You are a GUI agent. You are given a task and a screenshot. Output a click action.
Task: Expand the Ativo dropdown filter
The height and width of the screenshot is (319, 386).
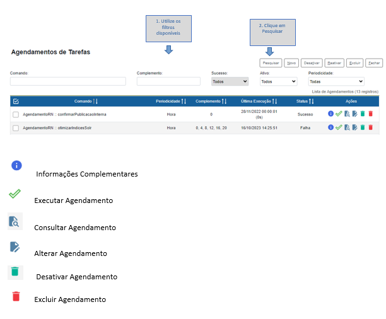(278, 81)
